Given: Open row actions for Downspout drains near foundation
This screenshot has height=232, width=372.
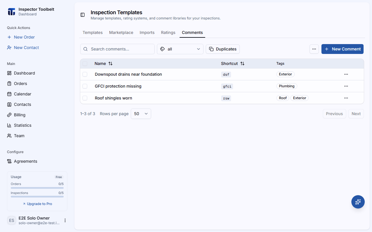Looking at the screenshot, I should (346, 74).
